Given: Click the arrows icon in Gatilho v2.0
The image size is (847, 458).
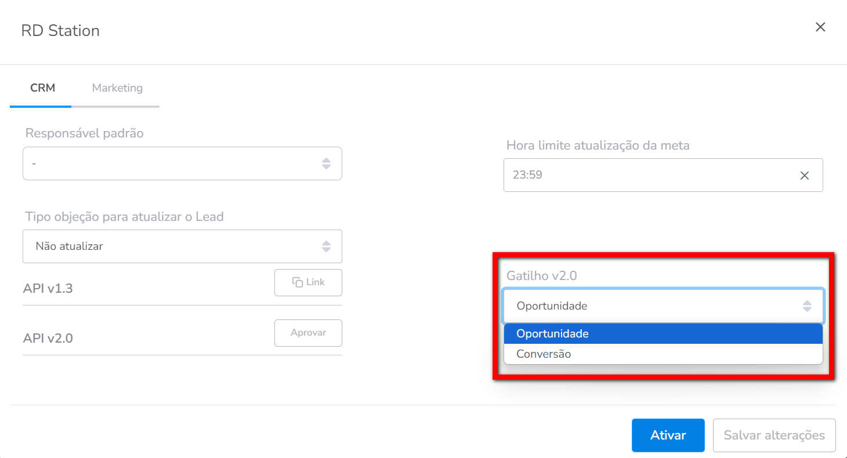Looking at the screenshot, I should [x=807, y=306].
